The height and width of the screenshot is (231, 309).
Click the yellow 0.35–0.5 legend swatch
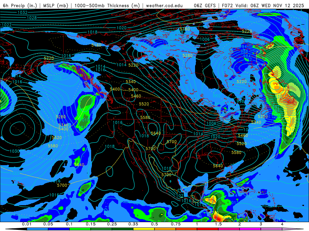(144, 229)
